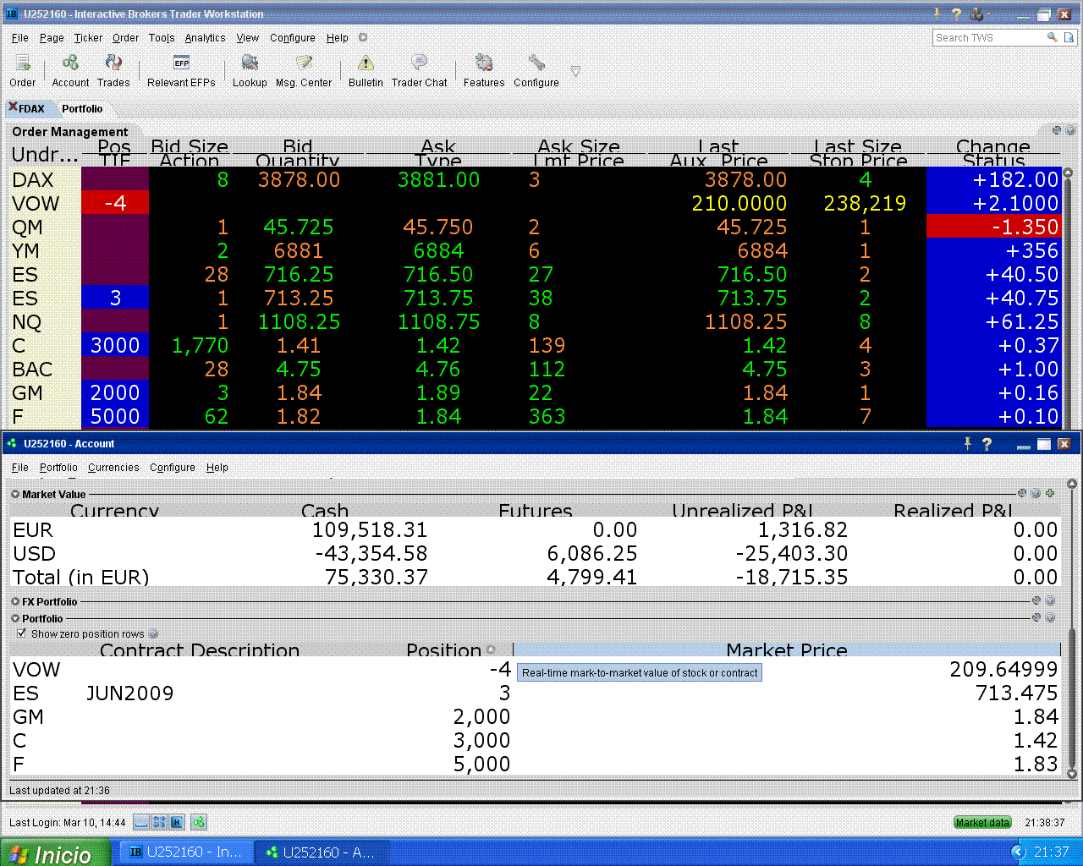The image size is (1083, 866).
Task: Click the info icon beside Show zero position rows
Action: pyautogui.click(x=153, y=633)
